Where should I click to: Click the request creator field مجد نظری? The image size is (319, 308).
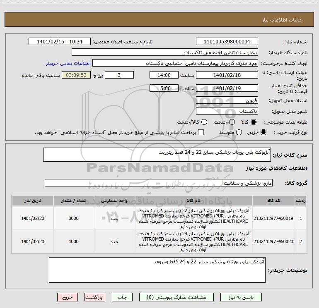coord(175,63)
